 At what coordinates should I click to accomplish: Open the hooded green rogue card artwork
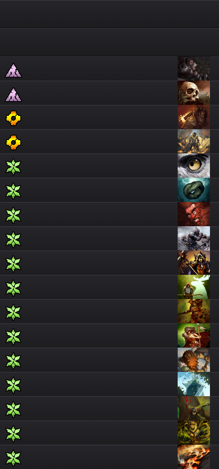[194, 408]
